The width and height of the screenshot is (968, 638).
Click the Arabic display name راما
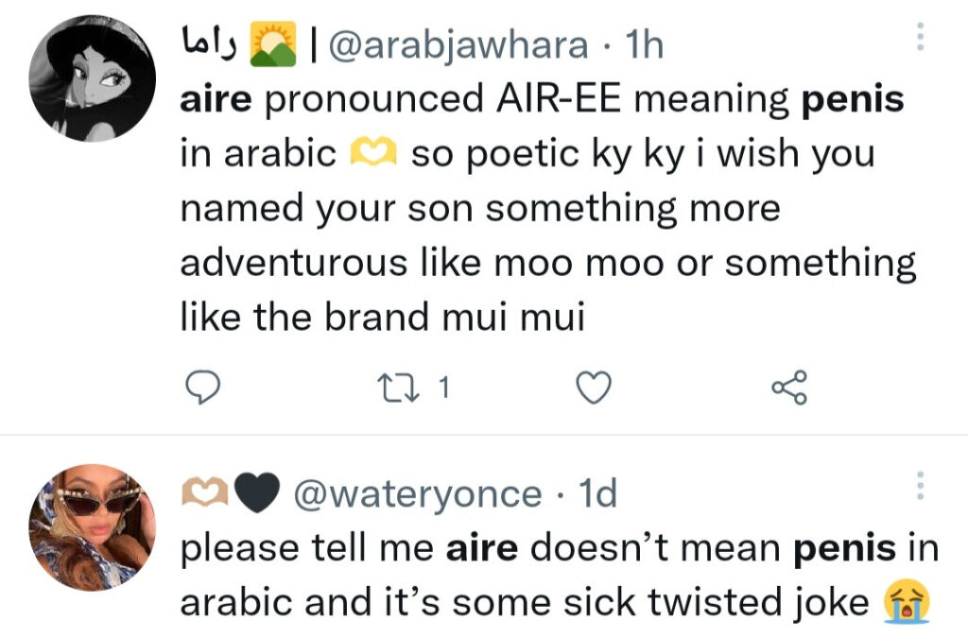[x=206, y=44]
